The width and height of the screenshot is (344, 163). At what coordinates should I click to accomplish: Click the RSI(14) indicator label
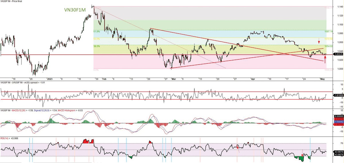tap(6, 139)
